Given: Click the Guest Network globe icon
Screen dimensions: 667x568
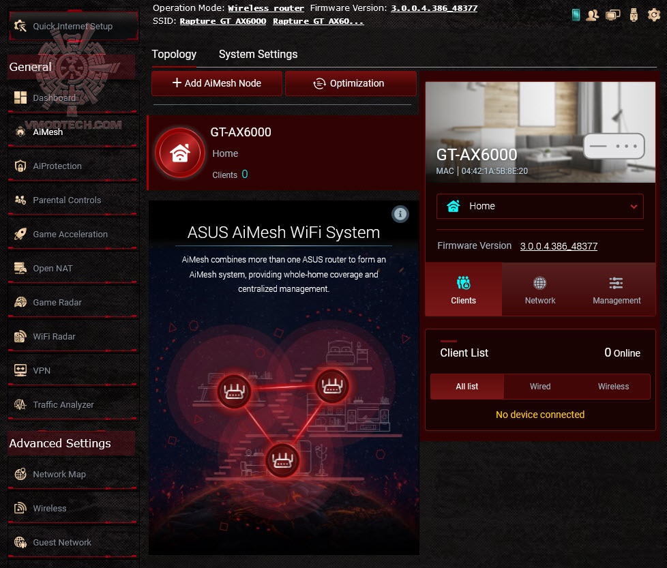Looking at the screenshot, I should pyautogui.click(x=20, y=542).
